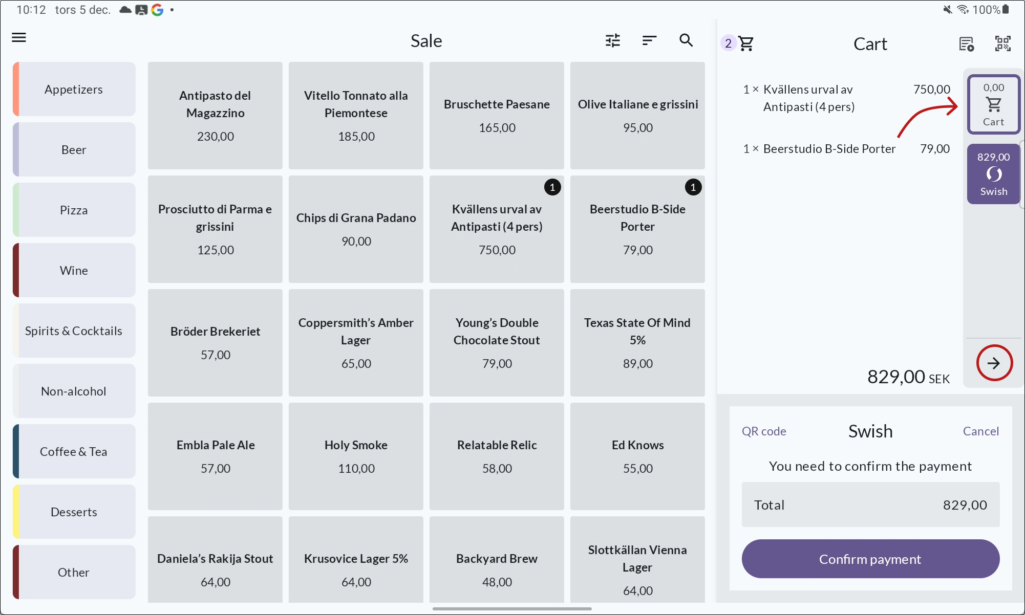The height and width of the screenshot is (615, 1025).
Task: Add Relatable Relic to cart
Action: click(497, 456)
